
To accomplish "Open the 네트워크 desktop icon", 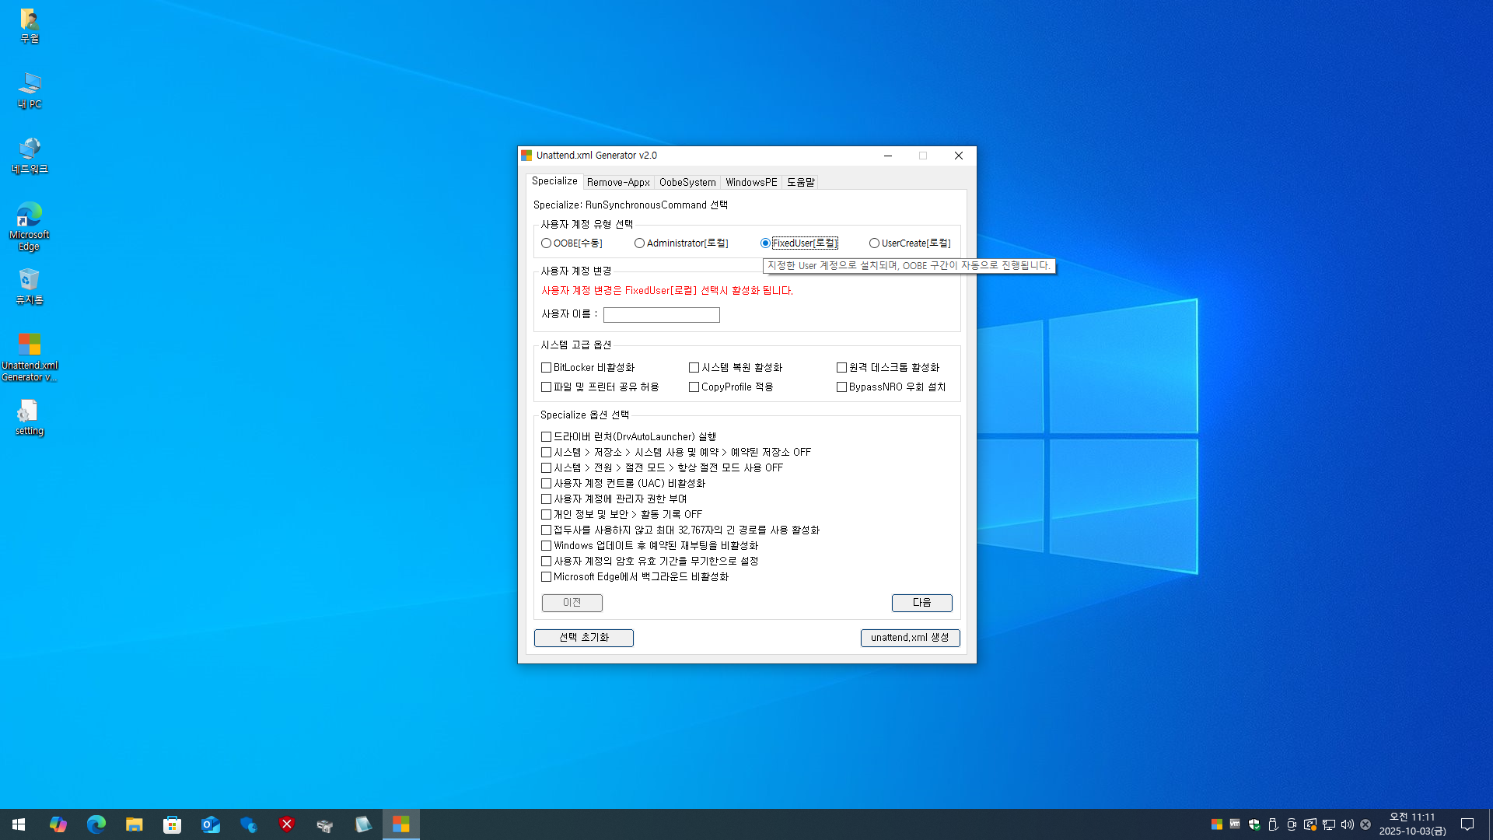I will (29, 154).
